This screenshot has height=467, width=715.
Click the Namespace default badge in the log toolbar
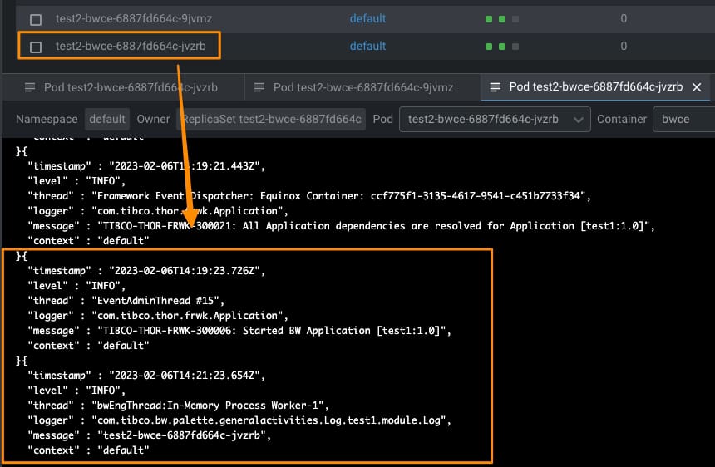(x=107, y=119)
